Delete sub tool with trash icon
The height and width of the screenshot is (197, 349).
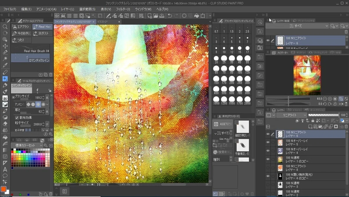pyautogui.click(x=51, y=75)
